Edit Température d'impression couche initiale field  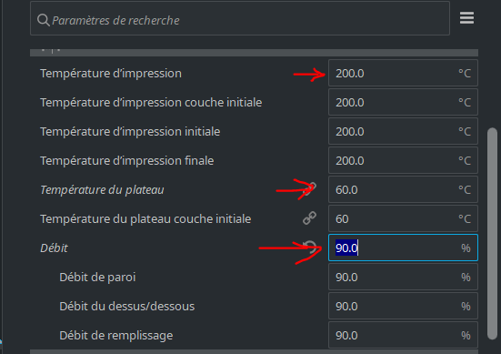pos(403,102)
